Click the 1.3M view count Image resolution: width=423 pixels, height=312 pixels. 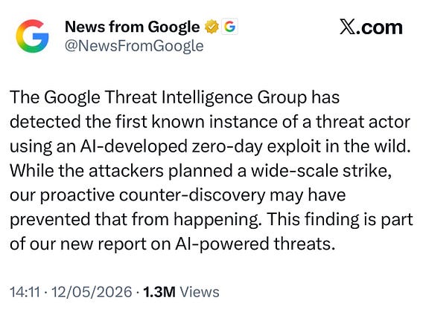tap(159, 292)
